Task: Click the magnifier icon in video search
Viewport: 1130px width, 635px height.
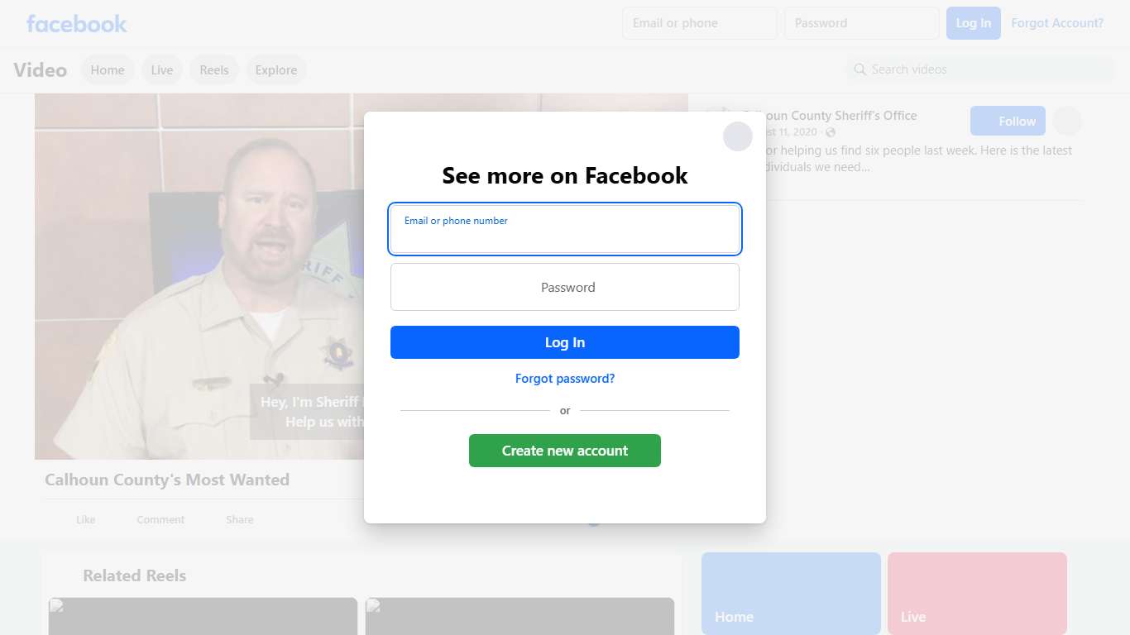Action: tap(860, 69)
